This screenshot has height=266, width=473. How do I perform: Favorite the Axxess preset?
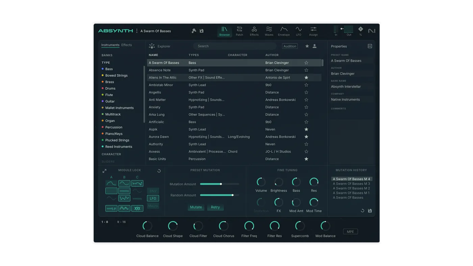point(306,152)
